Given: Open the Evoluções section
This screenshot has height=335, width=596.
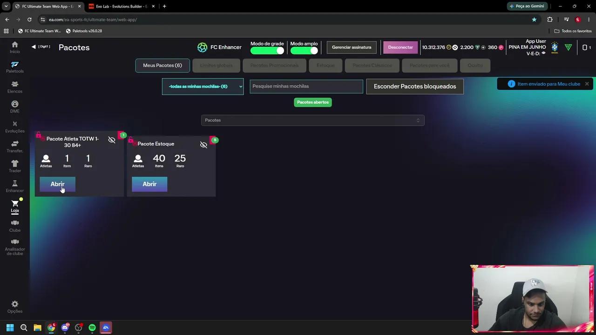Looking at the screenshot, I should [15, 127].
